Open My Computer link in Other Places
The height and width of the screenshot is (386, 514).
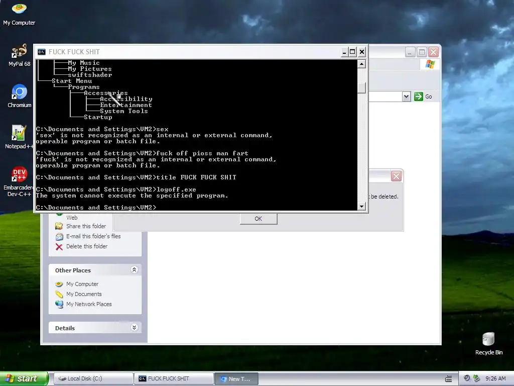coord(82,284)
